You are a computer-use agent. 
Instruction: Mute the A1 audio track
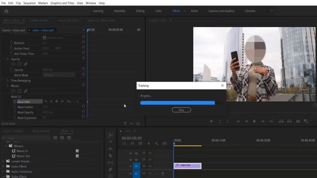[150, 174]
